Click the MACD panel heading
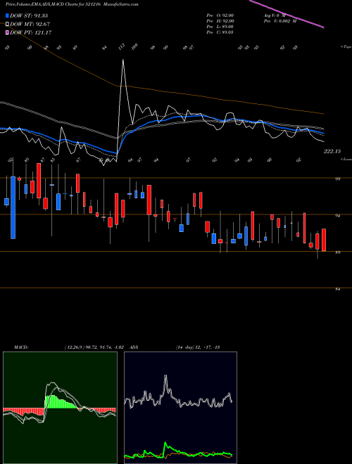The image size is (352, 464). coord(21,347)
